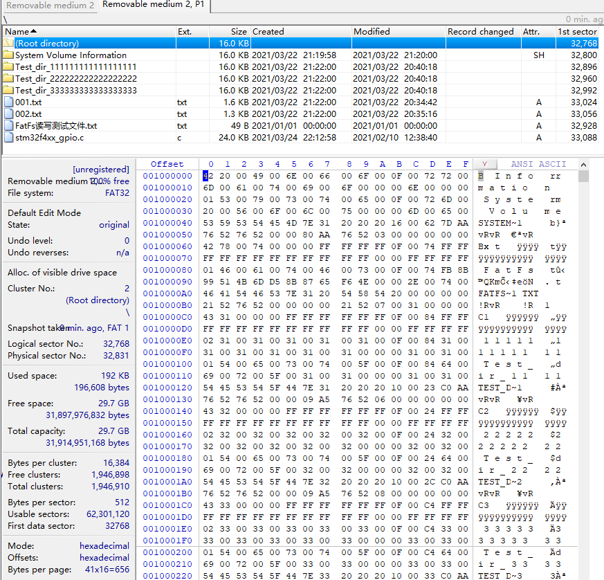Viewport: 604px width, 580px height.
Task: Open the (Root directory) folder icon
Action: 10,43
